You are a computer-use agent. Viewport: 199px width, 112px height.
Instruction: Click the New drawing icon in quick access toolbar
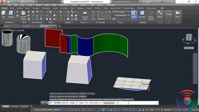[8, 2]
